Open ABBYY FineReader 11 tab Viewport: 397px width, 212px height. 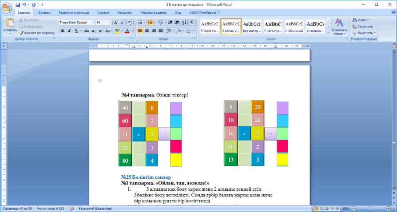pyautogui.click(x=205, y=12)
